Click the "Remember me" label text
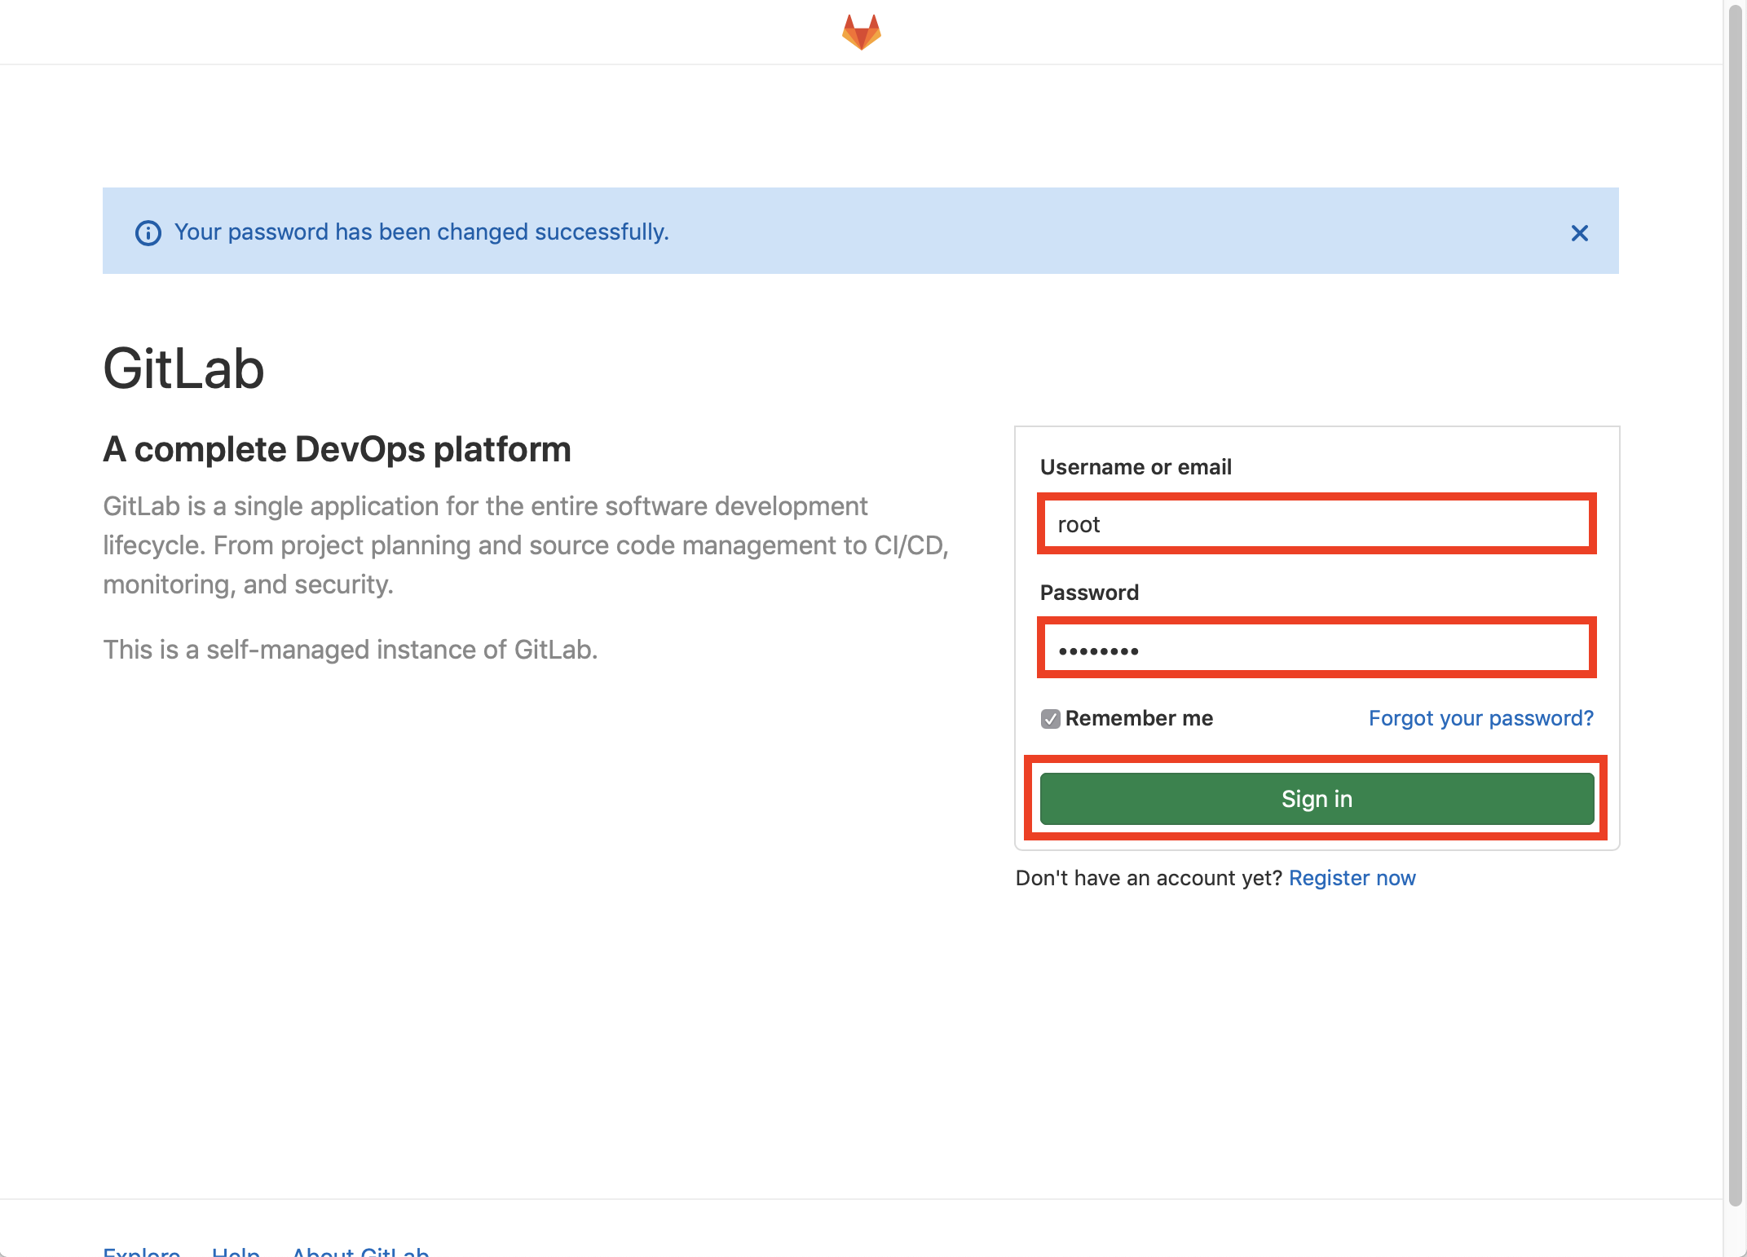This screenshot has width=1747, height=1257. coord(1139,718)
